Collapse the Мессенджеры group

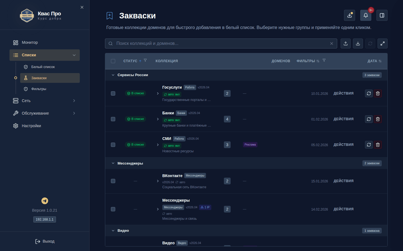coord(113,163)
